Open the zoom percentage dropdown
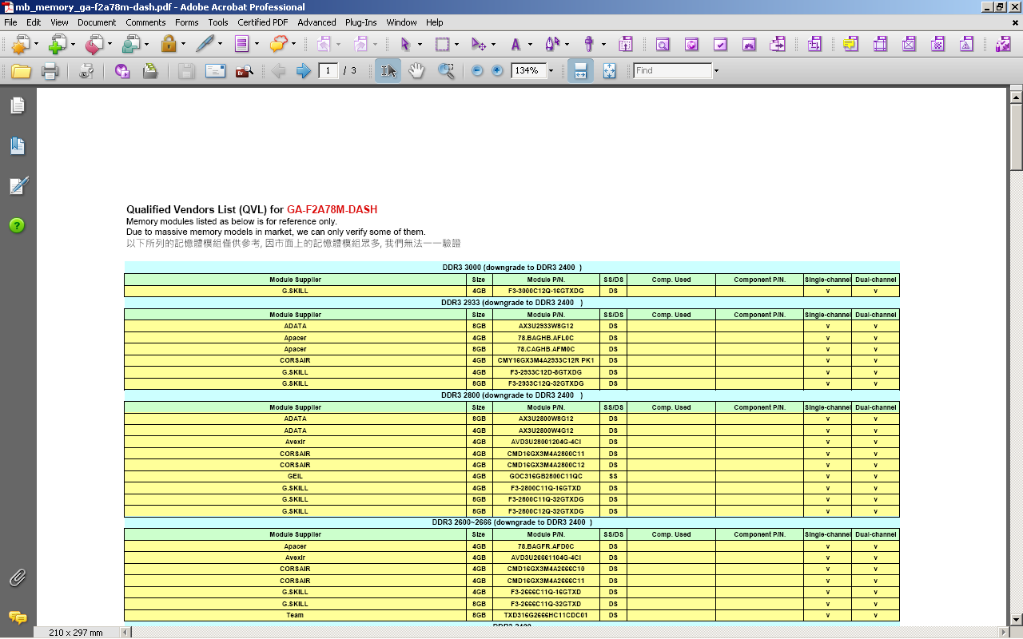 pyautogui.click(x=551, y=71)
